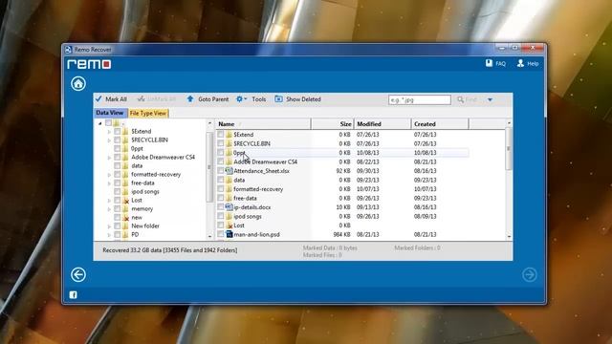Viewport: 612px width, 344px height.
Task: Click the Remo Recover title bar icon
Action: [69, 50]
